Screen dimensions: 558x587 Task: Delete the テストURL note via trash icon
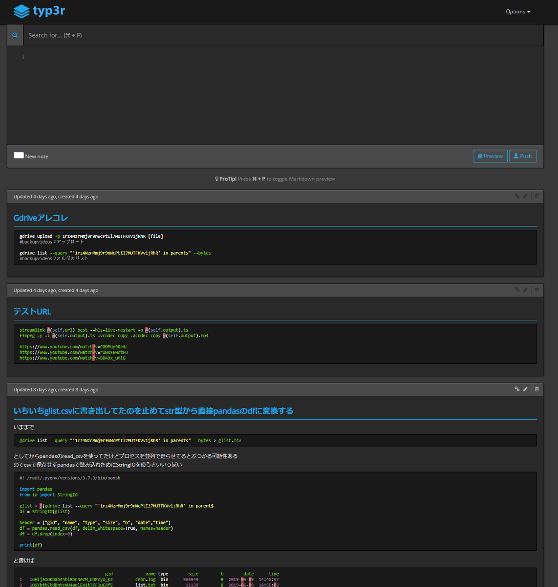coord(537,290)
